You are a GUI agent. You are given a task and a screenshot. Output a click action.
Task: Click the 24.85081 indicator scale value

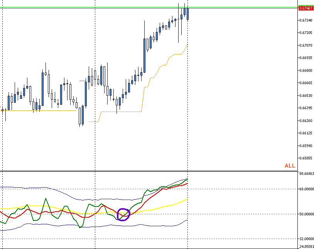point(307,247)
